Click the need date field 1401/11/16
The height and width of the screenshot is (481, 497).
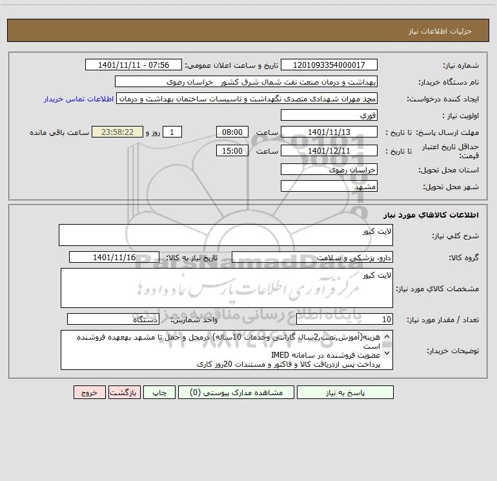pos(114,257)
